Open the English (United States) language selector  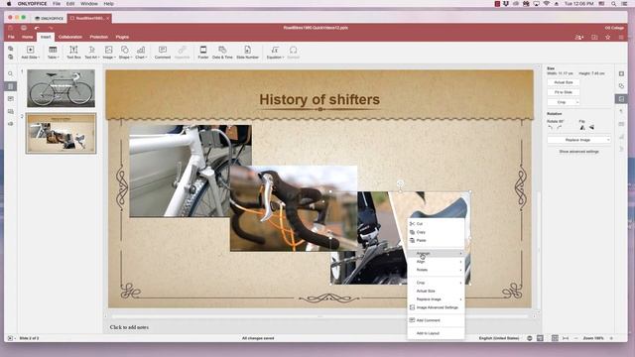pos(499,338)
